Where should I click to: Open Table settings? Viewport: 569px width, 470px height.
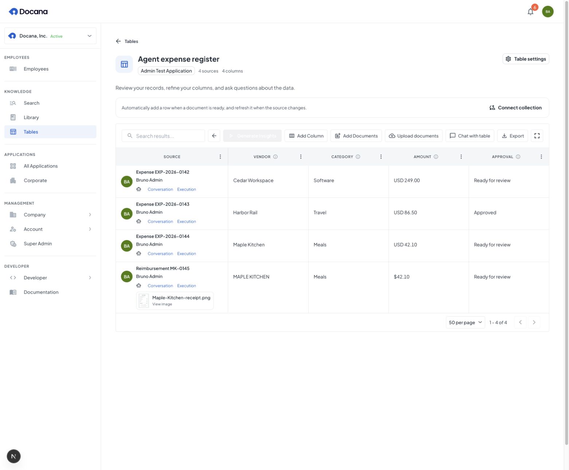tap(526, 59)
